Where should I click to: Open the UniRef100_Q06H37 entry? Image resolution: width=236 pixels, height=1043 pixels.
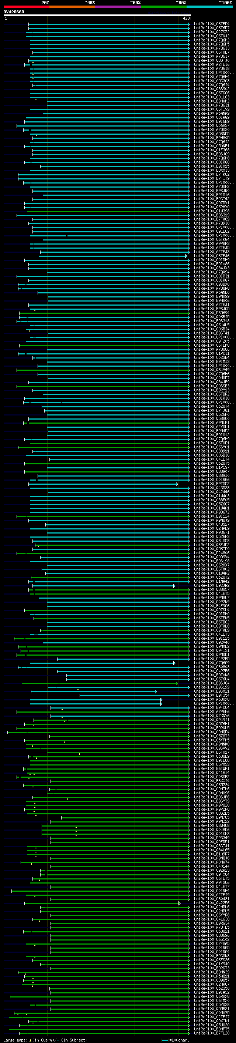211,125
